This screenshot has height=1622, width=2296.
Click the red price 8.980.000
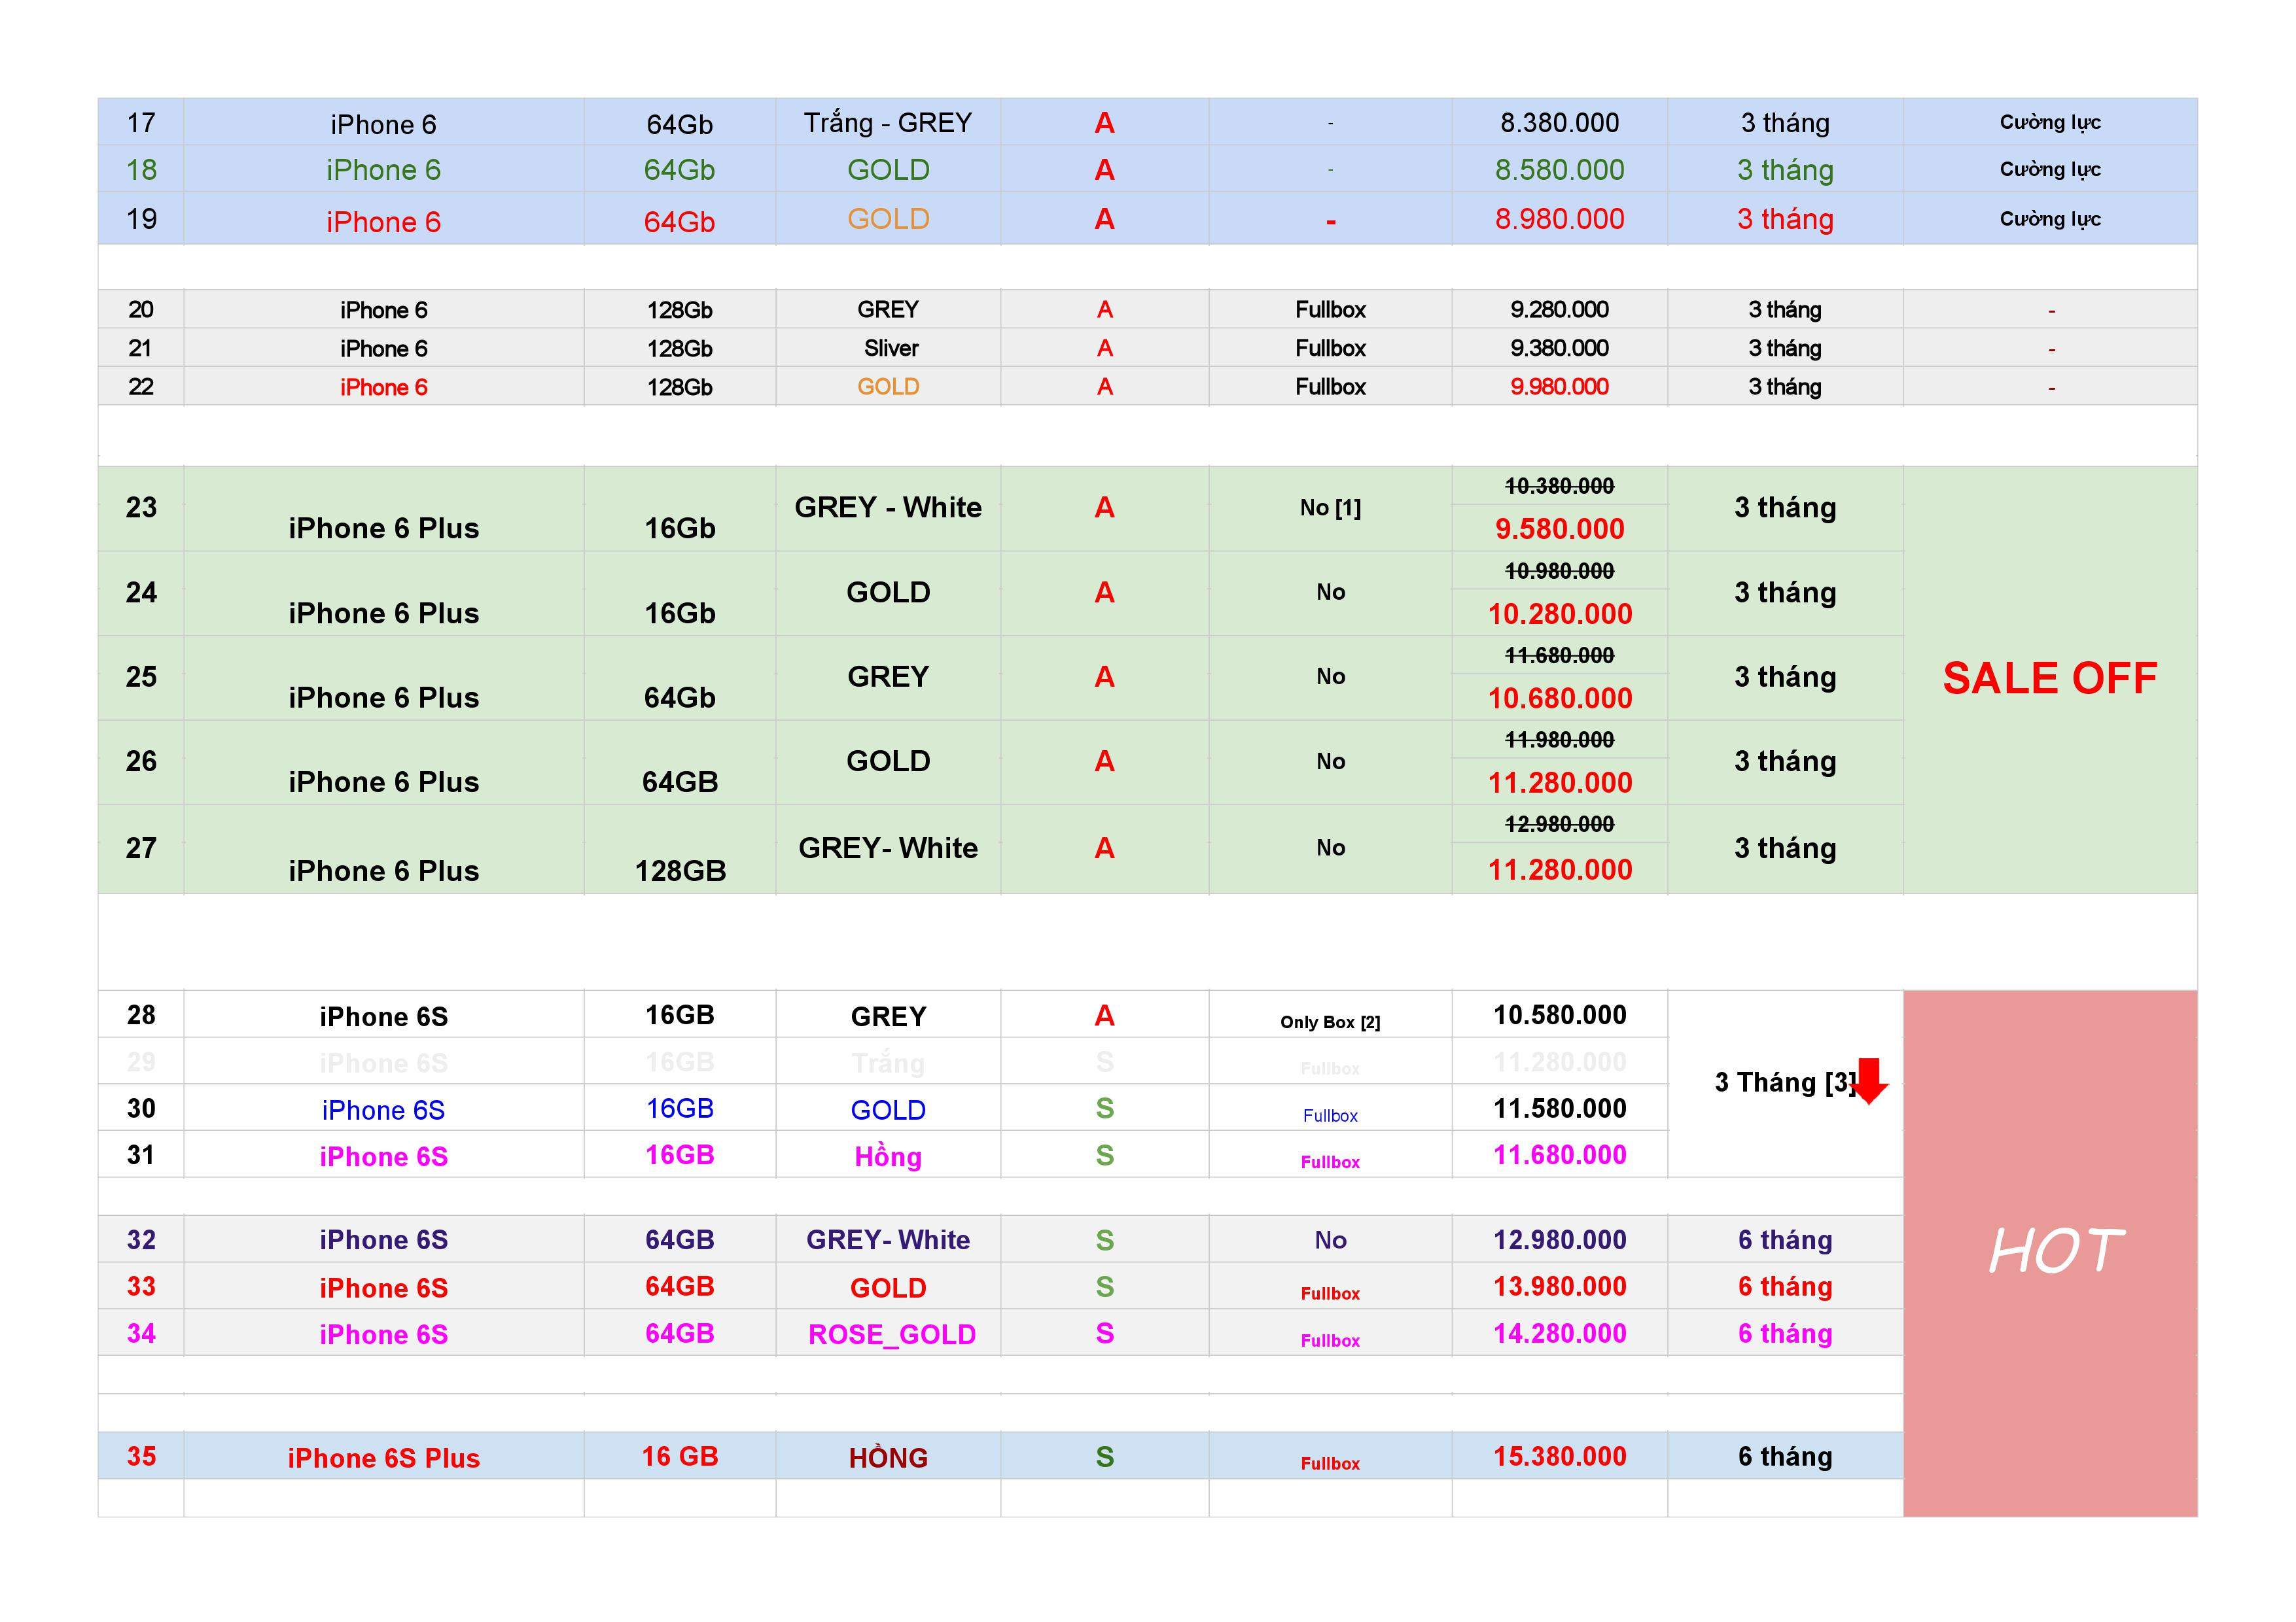1559,219
